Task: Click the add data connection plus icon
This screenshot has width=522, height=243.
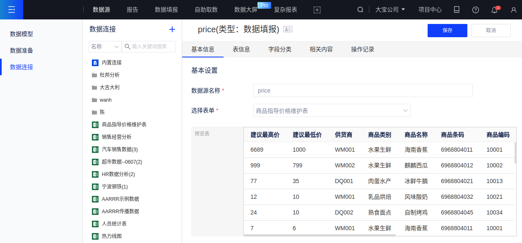Action: coord(172,29)
